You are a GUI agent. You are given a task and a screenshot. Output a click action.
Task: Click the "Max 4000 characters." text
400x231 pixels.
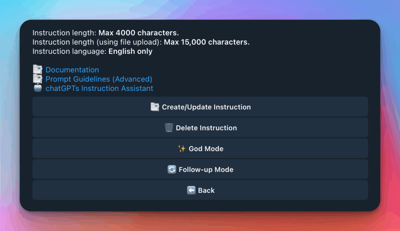(x=139, y=33)
